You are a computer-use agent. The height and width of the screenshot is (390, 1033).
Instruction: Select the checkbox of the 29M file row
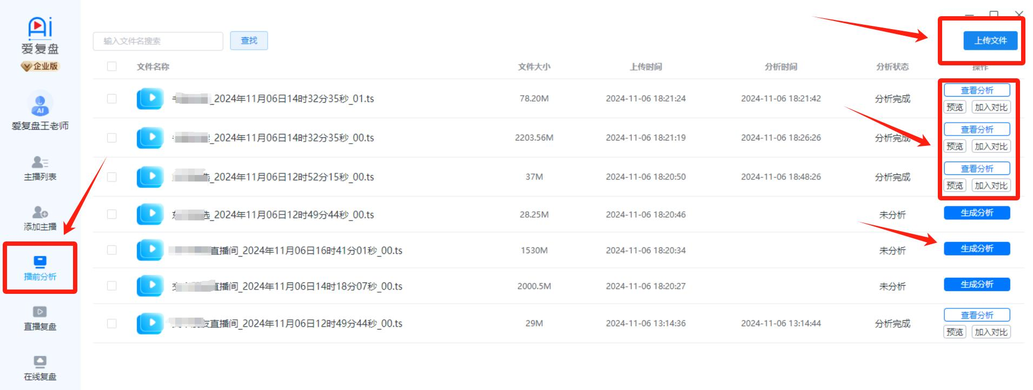pos(112,324)
